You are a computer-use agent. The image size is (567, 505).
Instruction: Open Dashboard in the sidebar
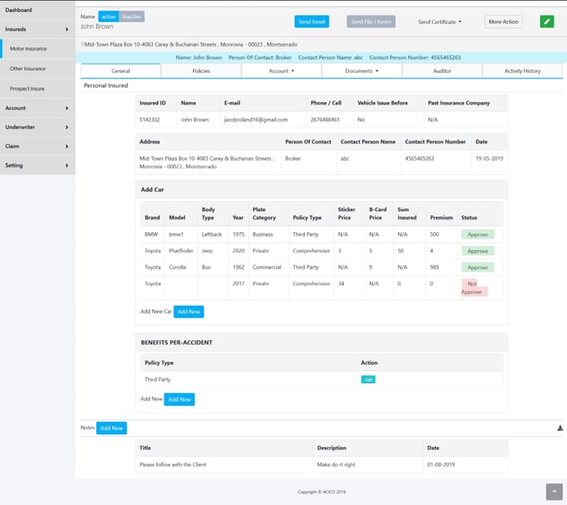point(38,10)
